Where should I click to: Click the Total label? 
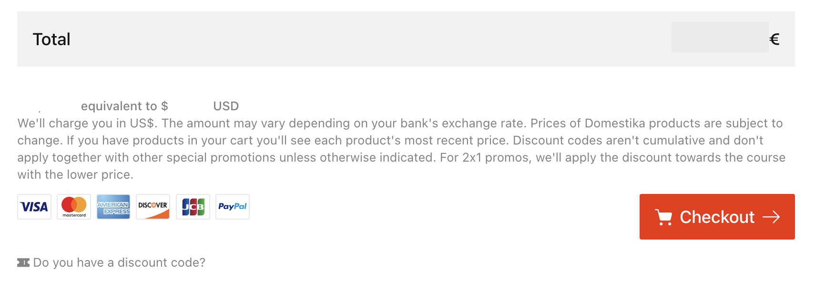51,39
